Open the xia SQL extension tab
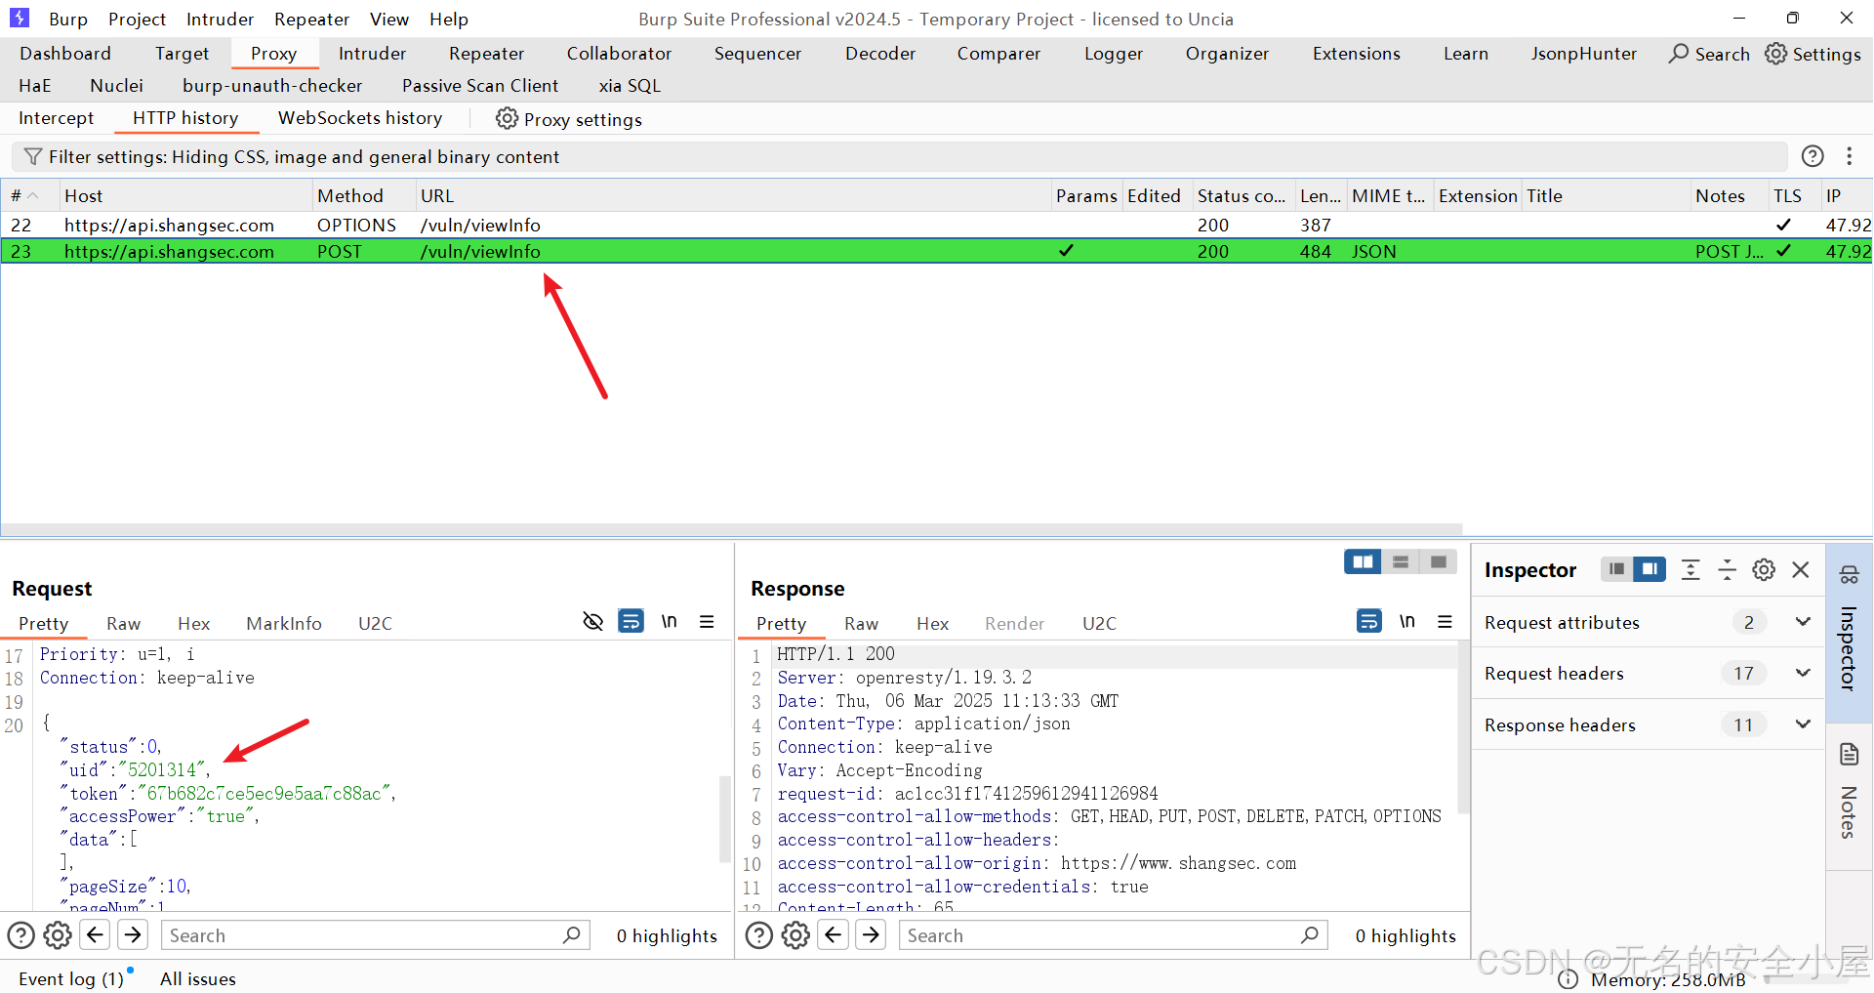The width and height of the screenshot is (1874, 993). point(630,86)
